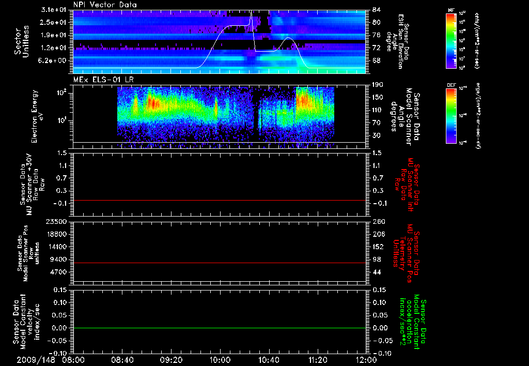529x366 pixels.
Task: Click the red 'MU Scanner Int Raw Data' label
Action: pos(407,185)
